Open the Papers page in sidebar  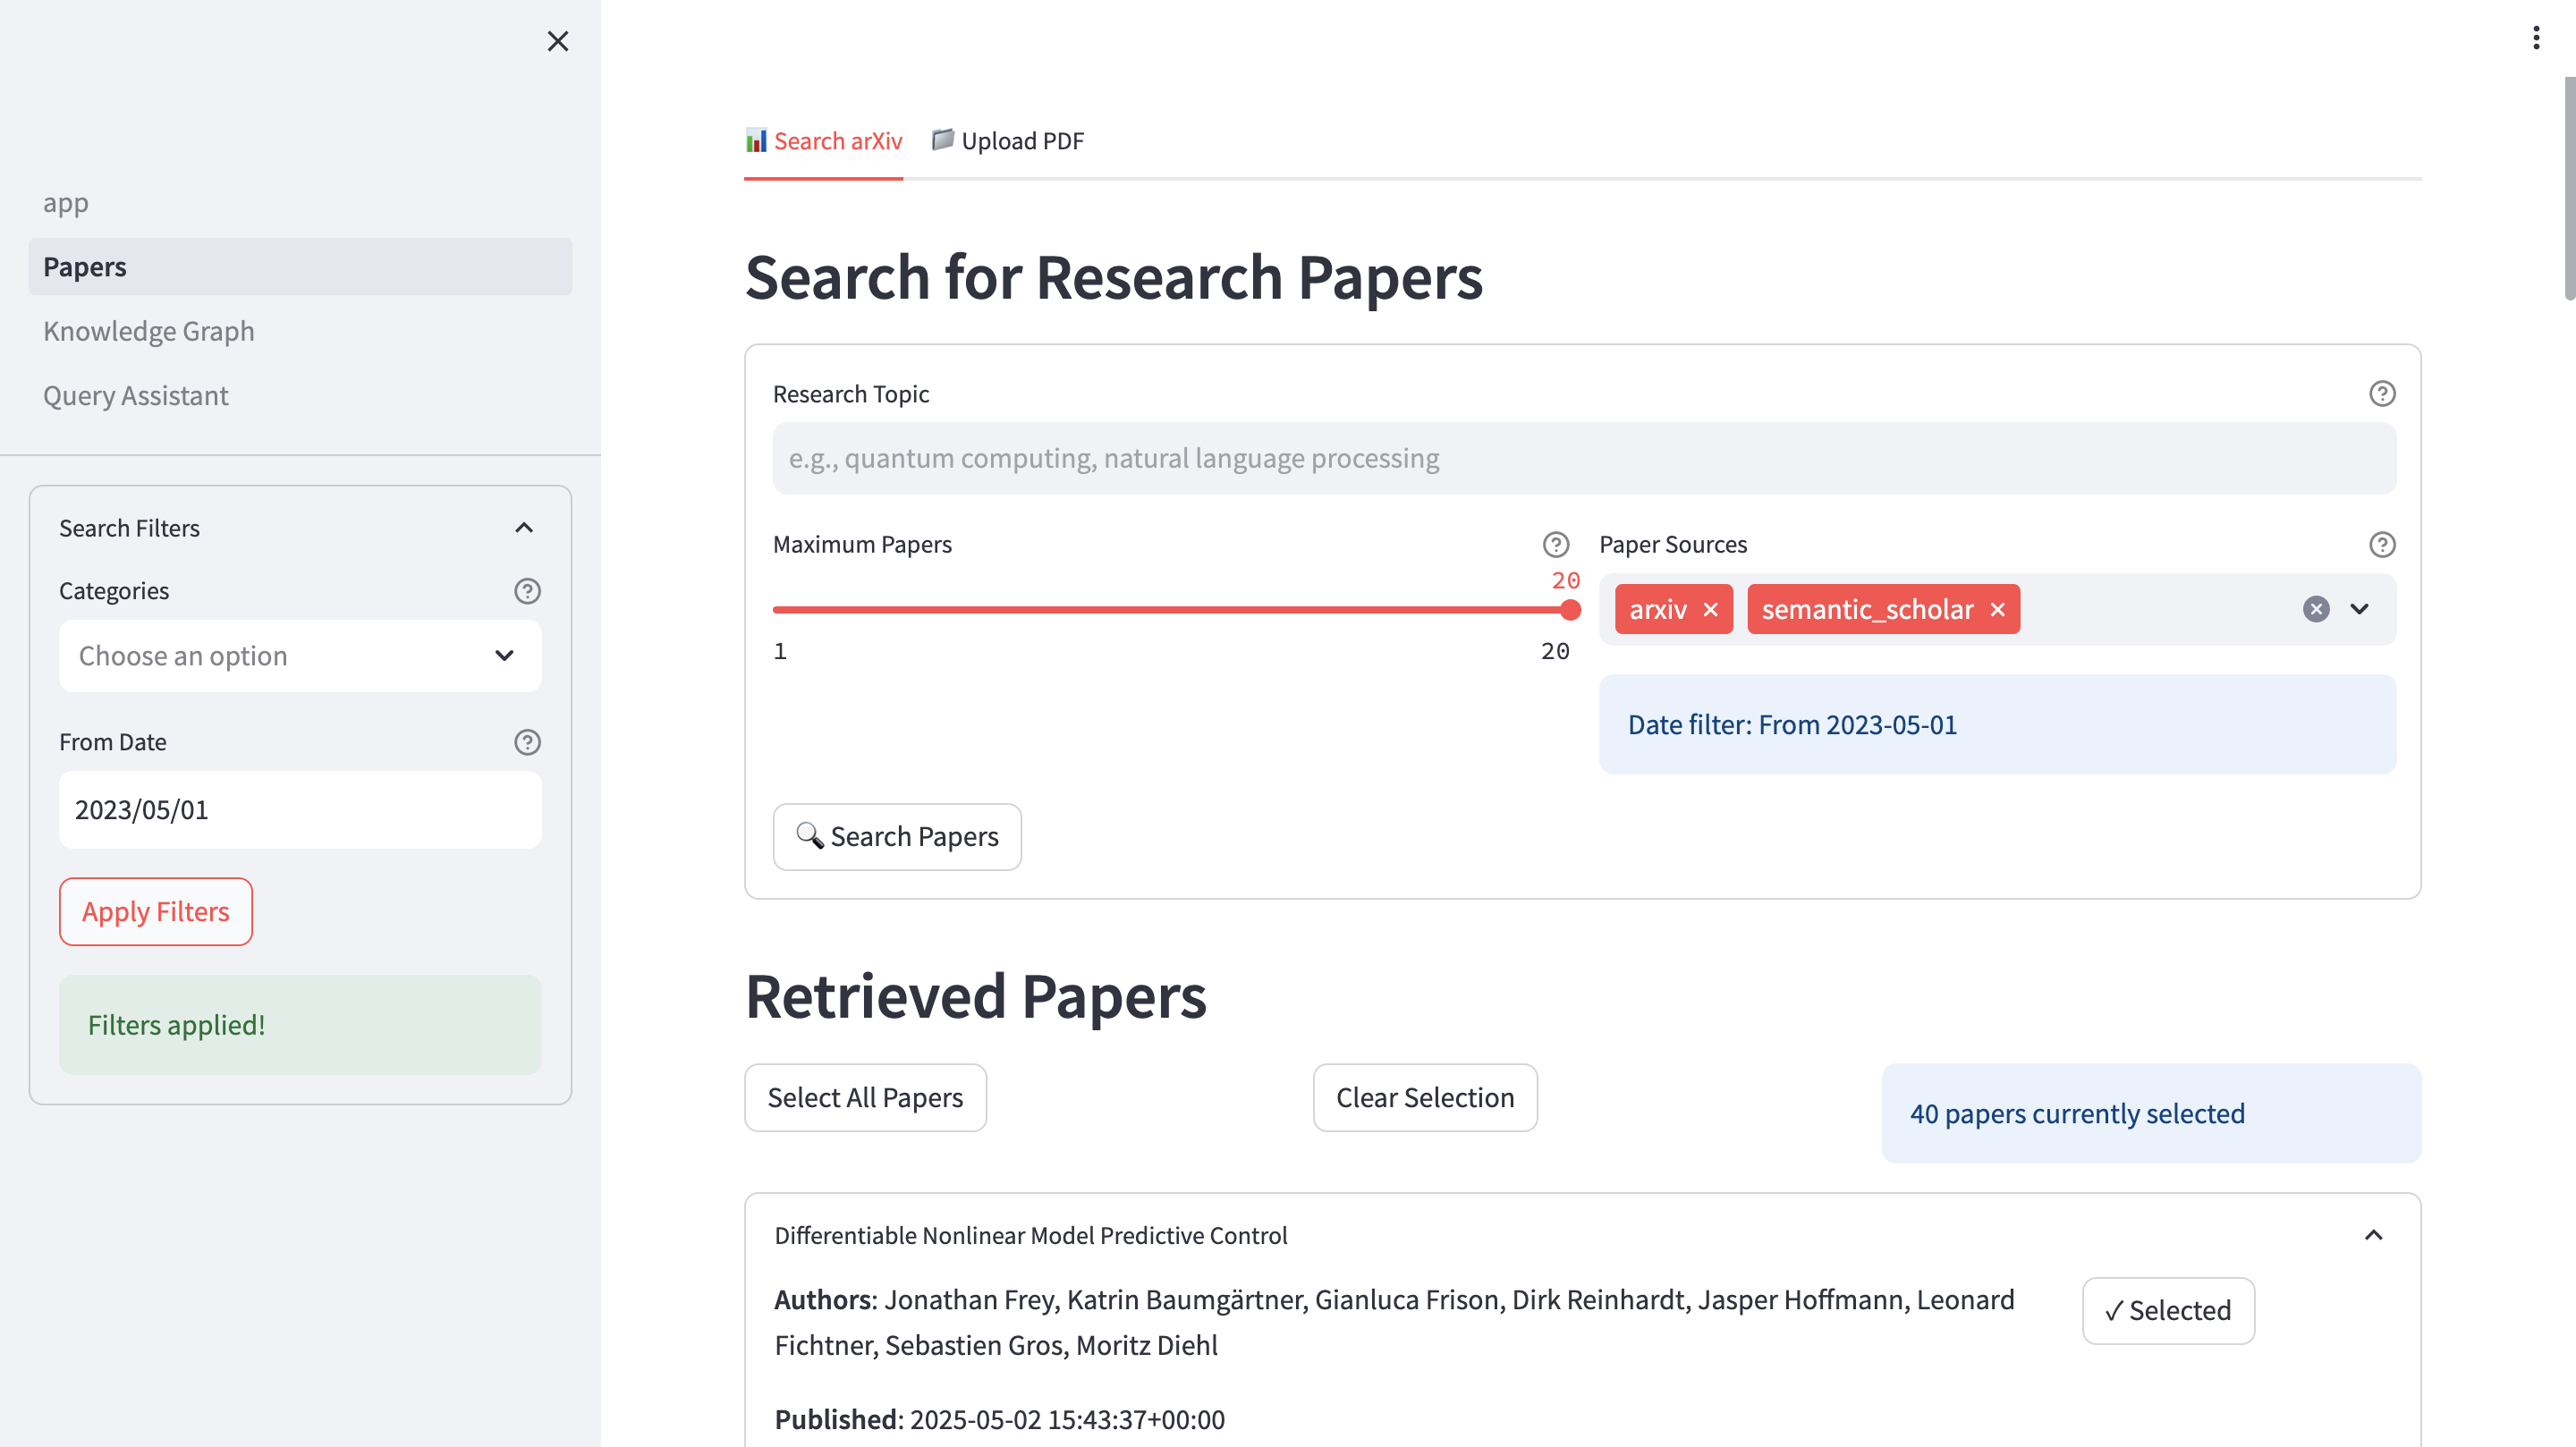(x=300, y=267)
